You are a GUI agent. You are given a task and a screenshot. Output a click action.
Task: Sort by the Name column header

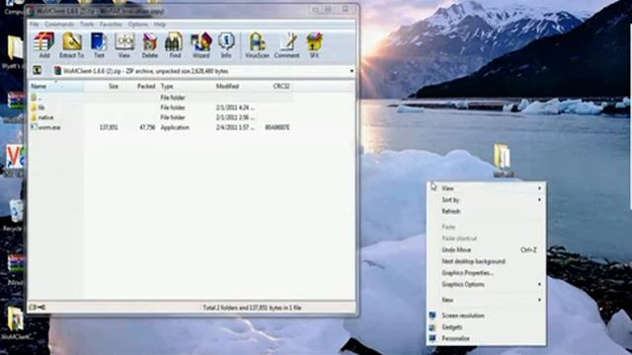pos(56,86)
